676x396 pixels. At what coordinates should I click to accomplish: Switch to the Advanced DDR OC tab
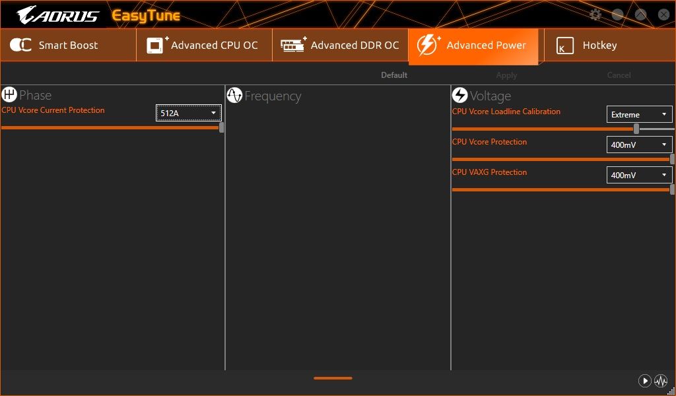(x=340, y=46)
